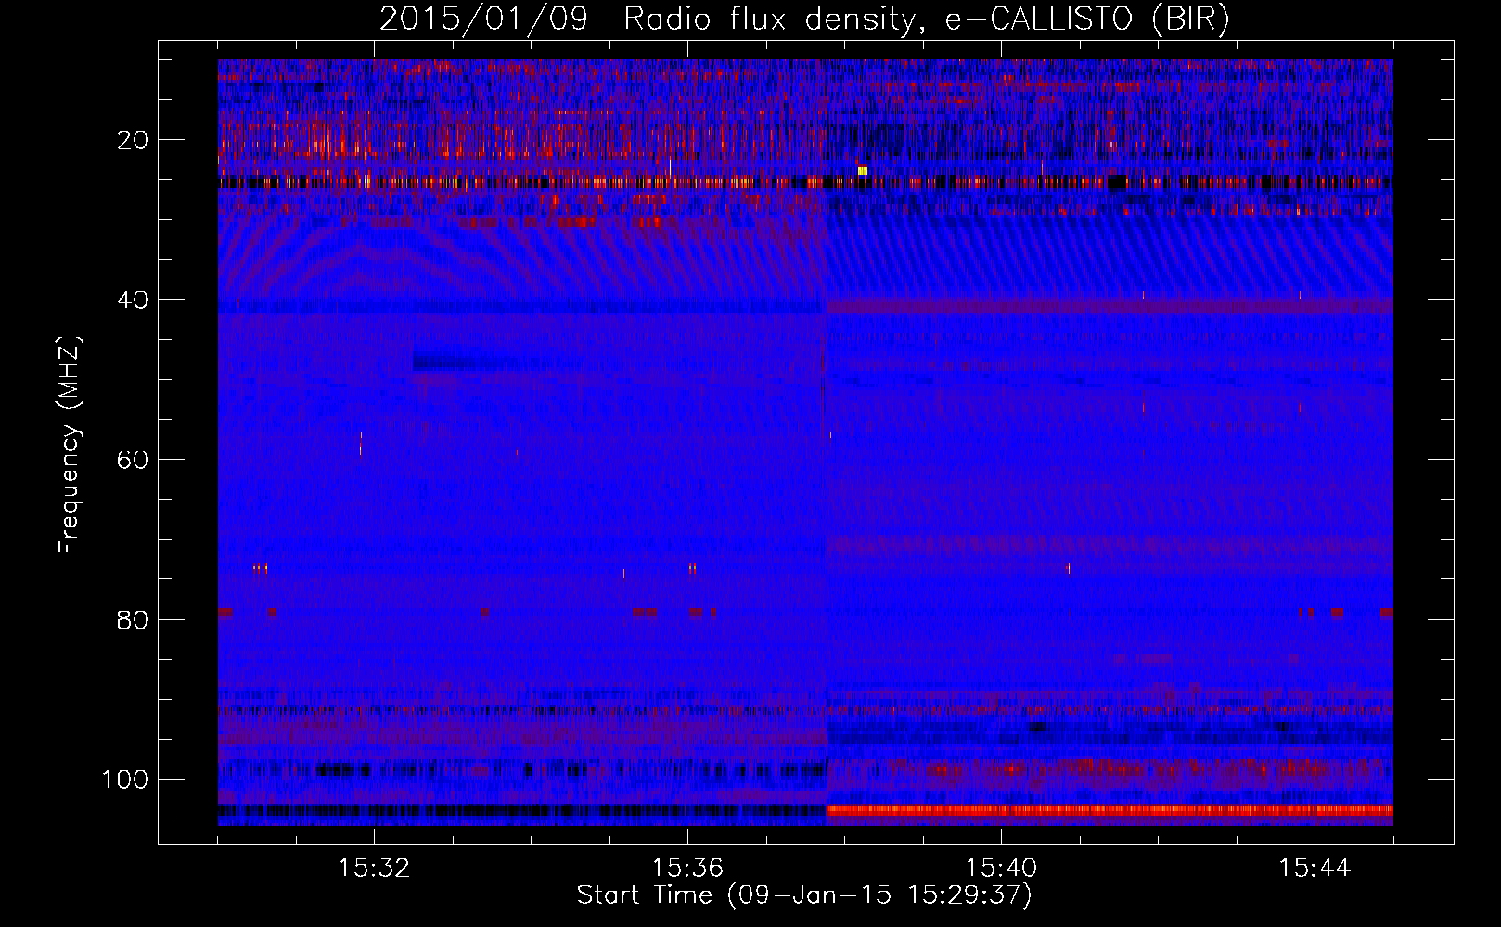Click the 'Start Time (09-Jan-15 15:29:37)' label
This screenshot has width=1501, height=927.
point(804,895)
